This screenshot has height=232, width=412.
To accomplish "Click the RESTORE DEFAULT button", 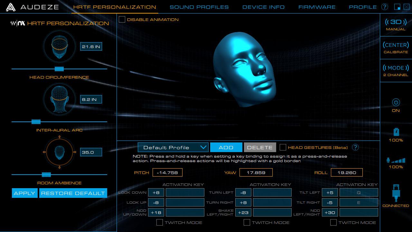I will tap(73, 193).
